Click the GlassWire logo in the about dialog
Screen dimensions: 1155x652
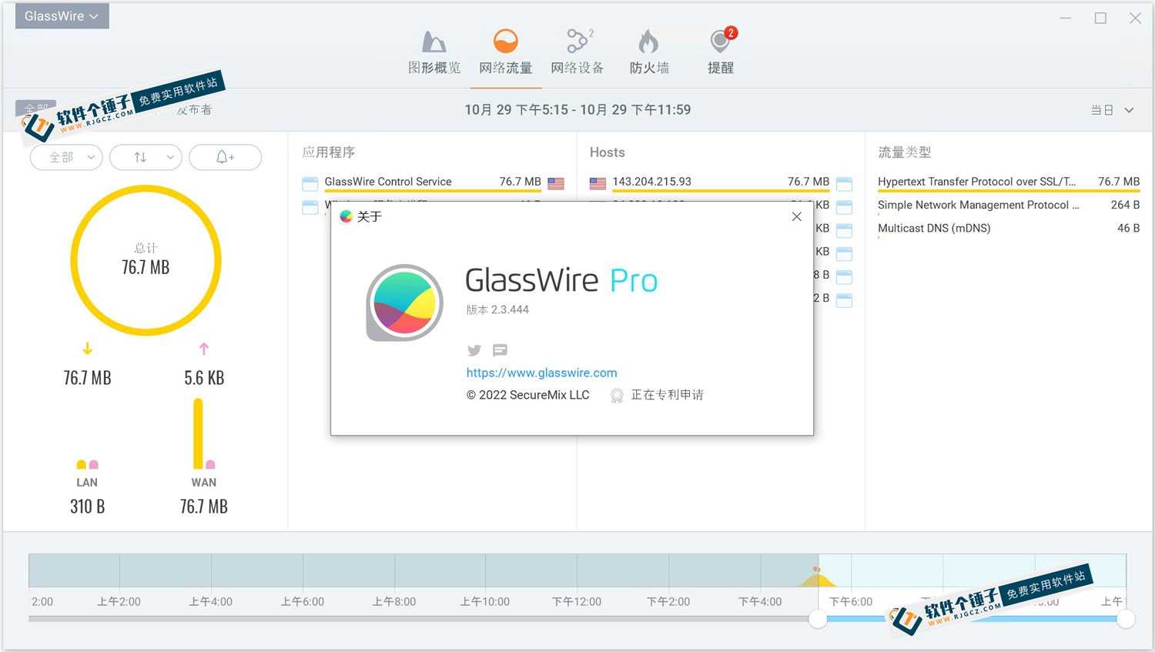click(x=404, y=303)
